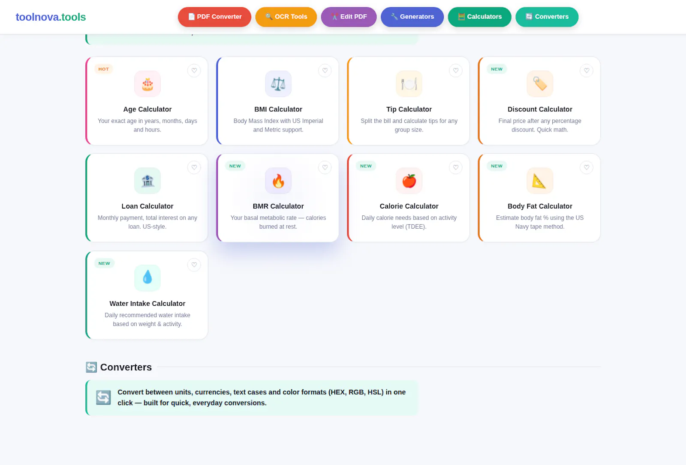
Task: Click 'Body Mass Index with US Imperial' description
Action: (x=278, y=125)
